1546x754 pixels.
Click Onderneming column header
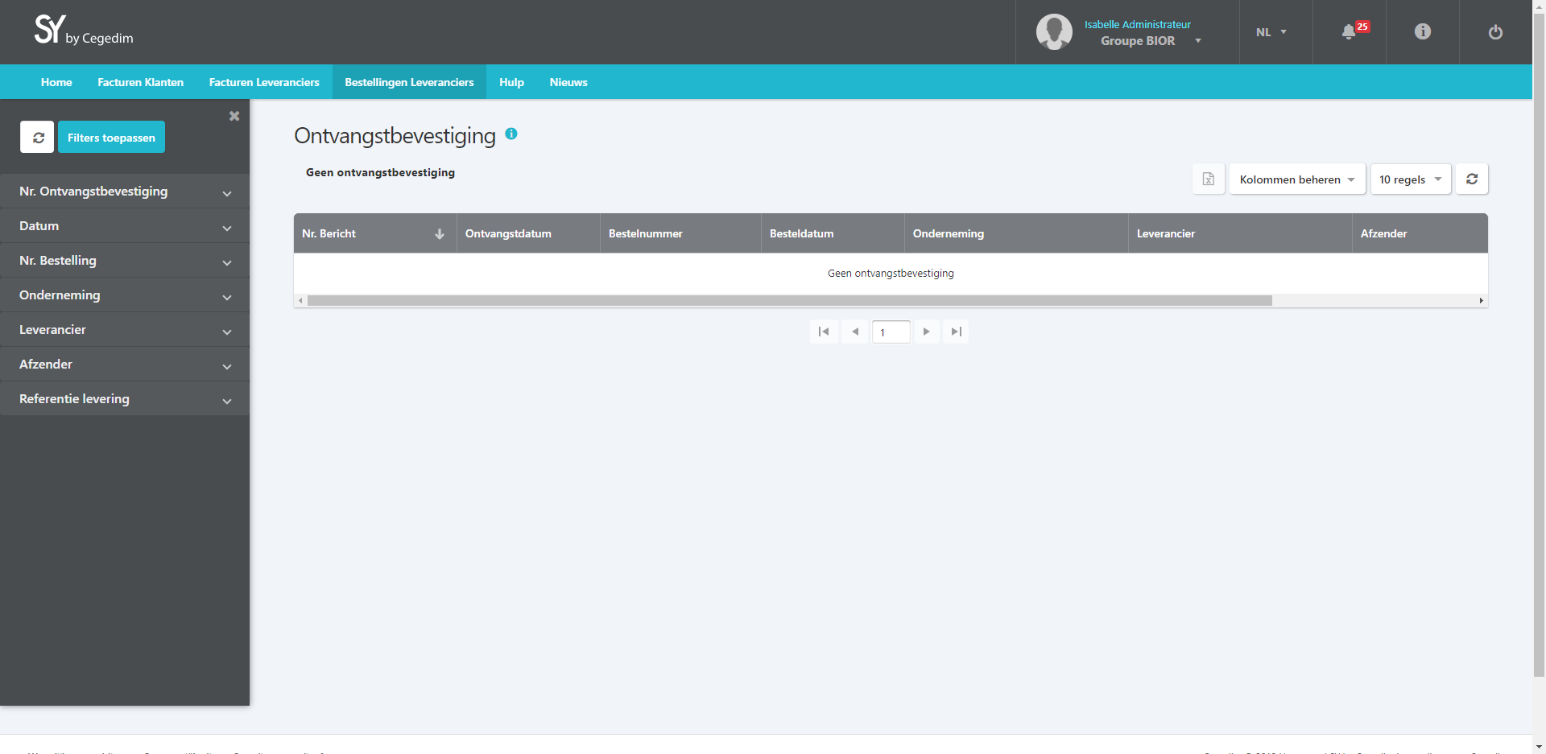click(x=1016, y=233)
